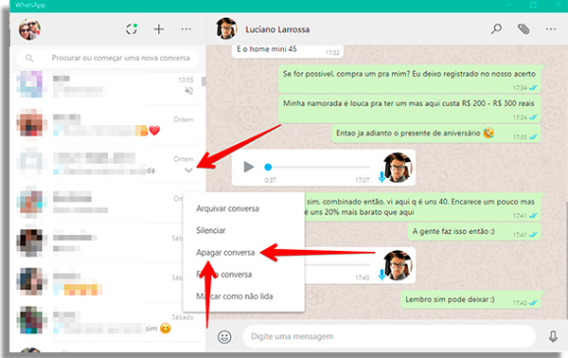Open the status updates icon
Viewport: 568px width, 358px height.
click(132, 29)
